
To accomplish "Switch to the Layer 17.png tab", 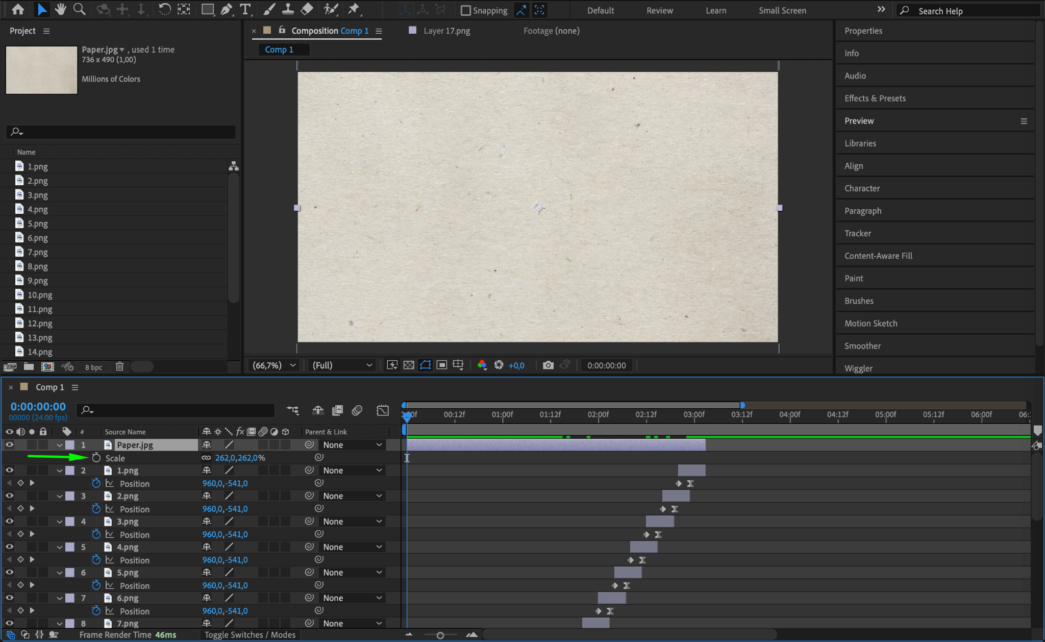I will [446, 31].
